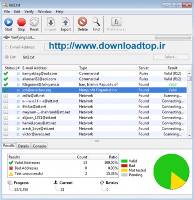Click Nonprofit Organization type cell
This screenshot has width=194, height=200.
[x=98, y=90]
